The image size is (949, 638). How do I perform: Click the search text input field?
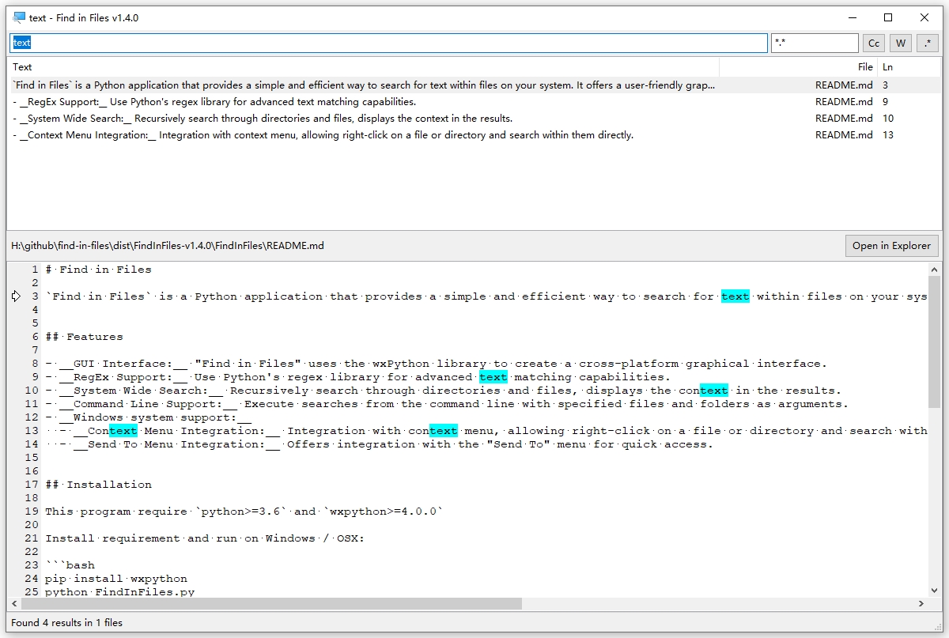pos(388,43)
